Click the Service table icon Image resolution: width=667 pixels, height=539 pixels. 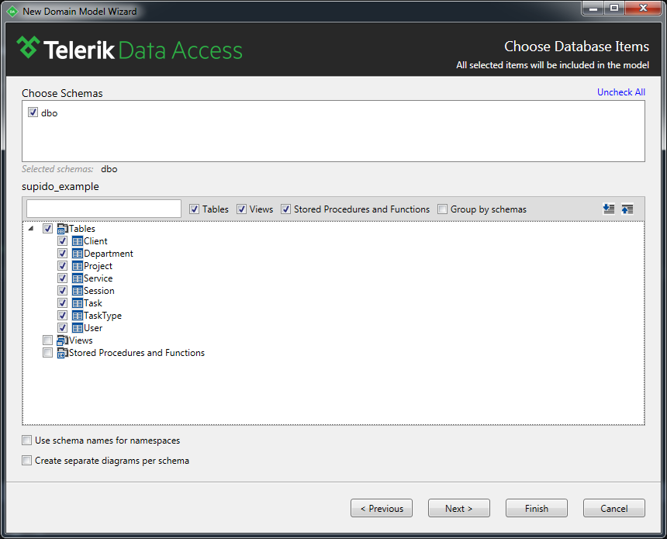point(78,278)
